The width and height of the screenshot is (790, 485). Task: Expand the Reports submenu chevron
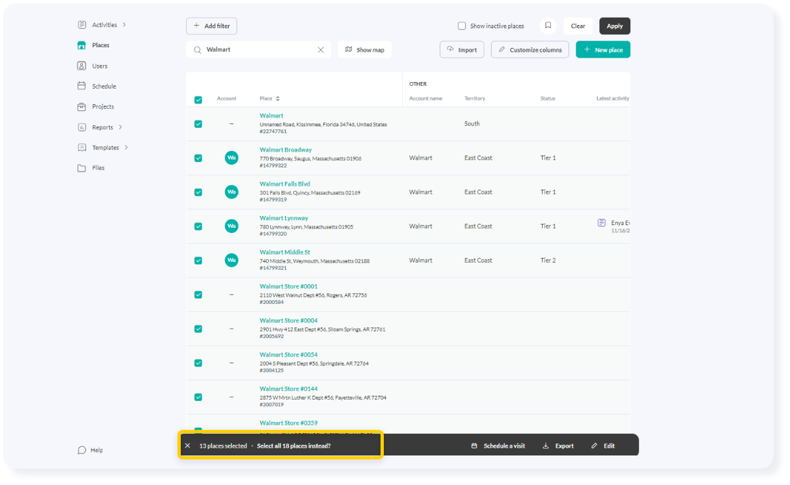121,127
